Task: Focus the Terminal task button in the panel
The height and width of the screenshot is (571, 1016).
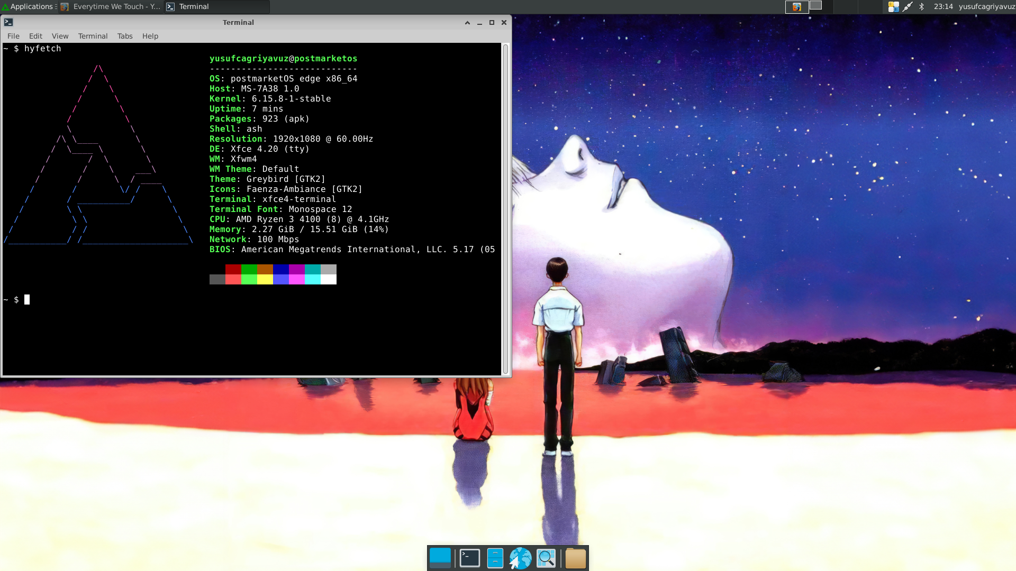Action: (216, 6)
